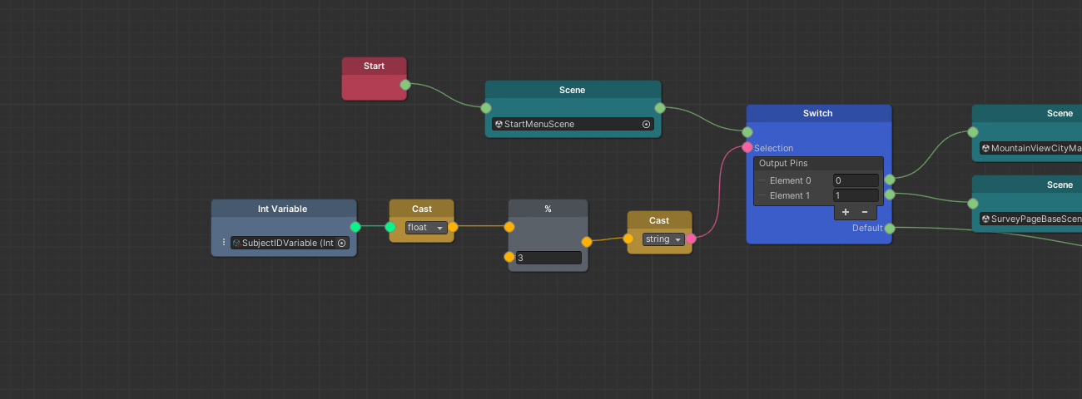
Task: Open the float type dropdown on Cast
Action: (426, 227)
